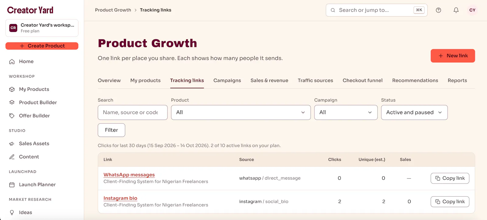Click the CY user avatar
487x220 pixels.
(472, 10)
